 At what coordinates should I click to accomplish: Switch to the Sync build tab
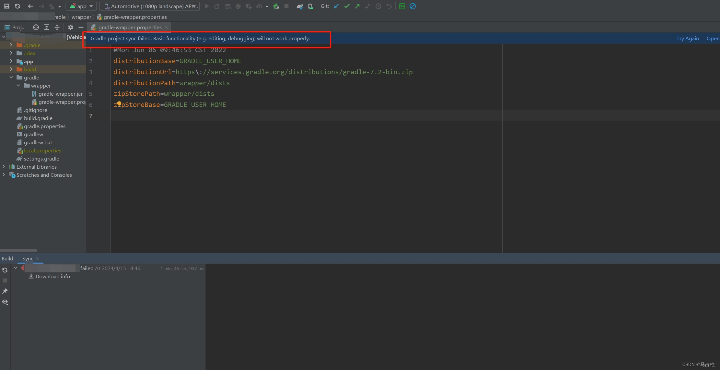(x=28, y=258)
